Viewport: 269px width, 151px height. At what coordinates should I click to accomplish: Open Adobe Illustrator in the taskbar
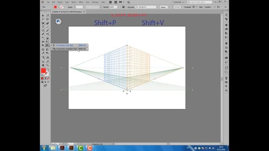[x=71, y=148]
